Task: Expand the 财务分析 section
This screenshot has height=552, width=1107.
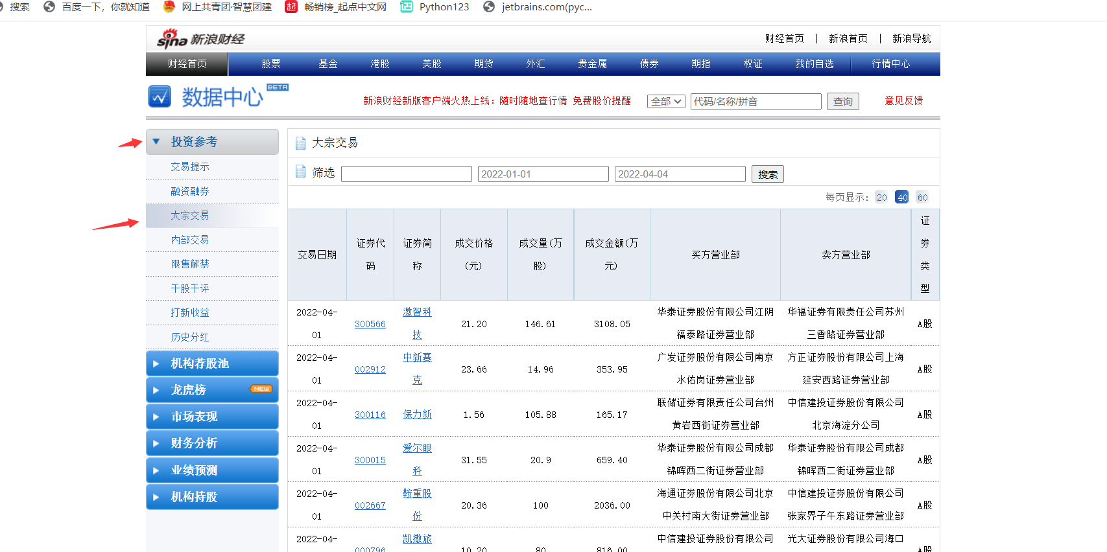Action: click(212, 443)
